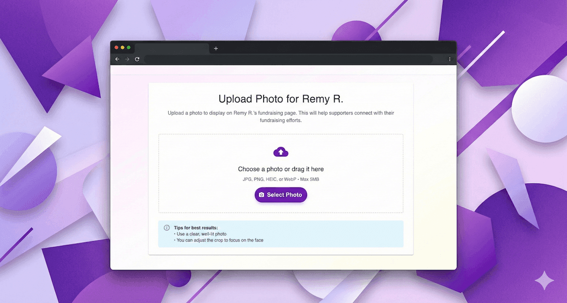Screen dimensions: 567x303
Task: Click the sparkle icon in the desktop corner
Action: (543, 280)
